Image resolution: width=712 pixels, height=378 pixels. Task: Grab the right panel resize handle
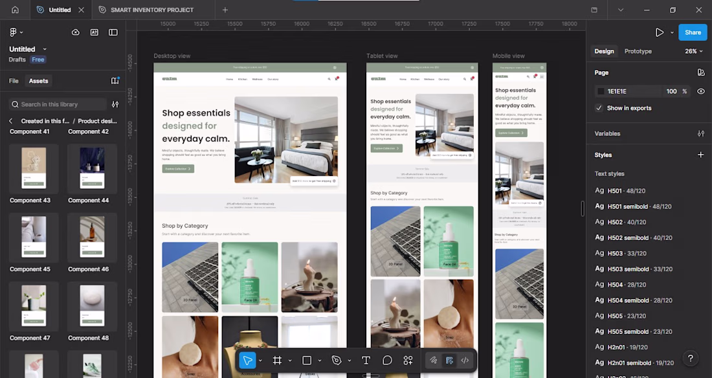coord(583,208)
